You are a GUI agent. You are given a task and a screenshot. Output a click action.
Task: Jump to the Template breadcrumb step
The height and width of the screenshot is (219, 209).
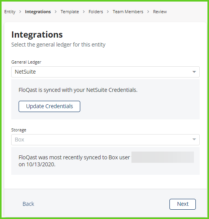click(x=70, y=12)
